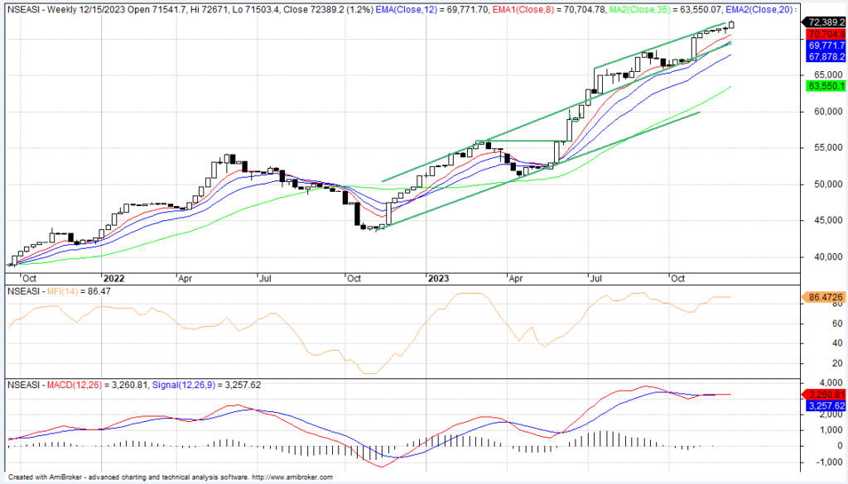Click the red 70,704.8 EMA price tag

click(825, 35)
